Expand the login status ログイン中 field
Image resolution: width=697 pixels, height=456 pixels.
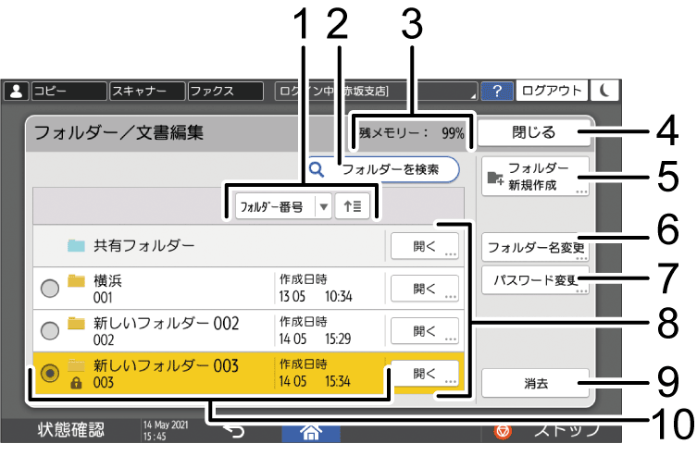click(376, 91)
